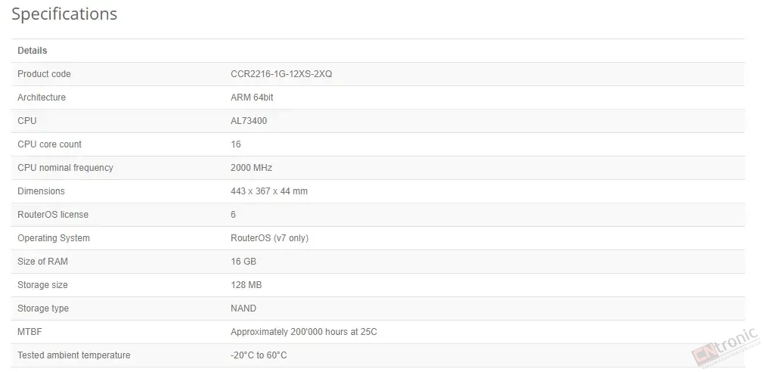Click the NAND storage type value
The width and height of the screenshot is (763, 372).
coord(243,308)
